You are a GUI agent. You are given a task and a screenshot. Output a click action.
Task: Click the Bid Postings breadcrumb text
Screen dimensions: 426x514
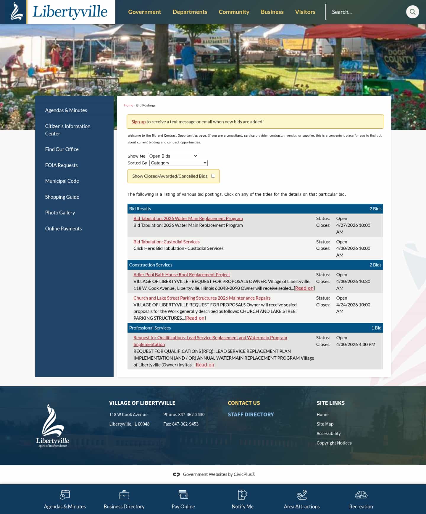146,105
